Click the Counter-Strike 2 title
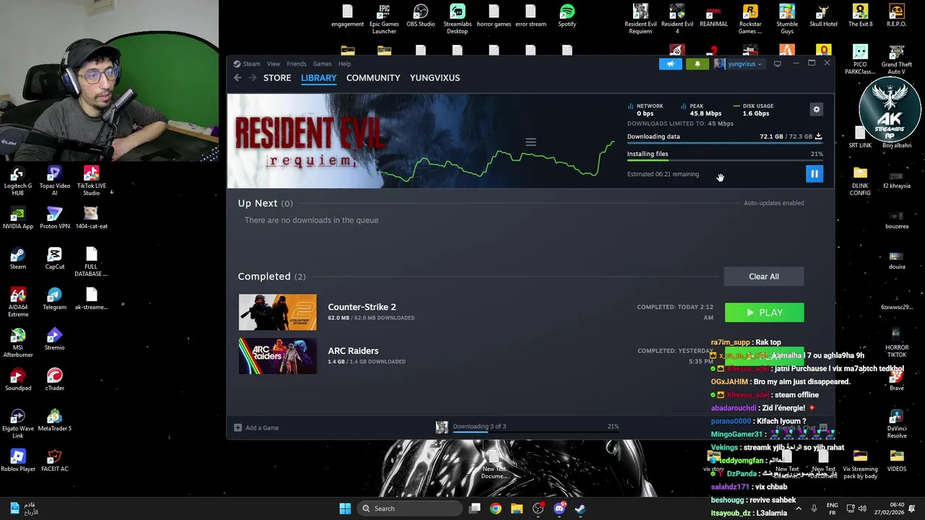The height and width of the screenshot is (520, 925). coord(362,307)
